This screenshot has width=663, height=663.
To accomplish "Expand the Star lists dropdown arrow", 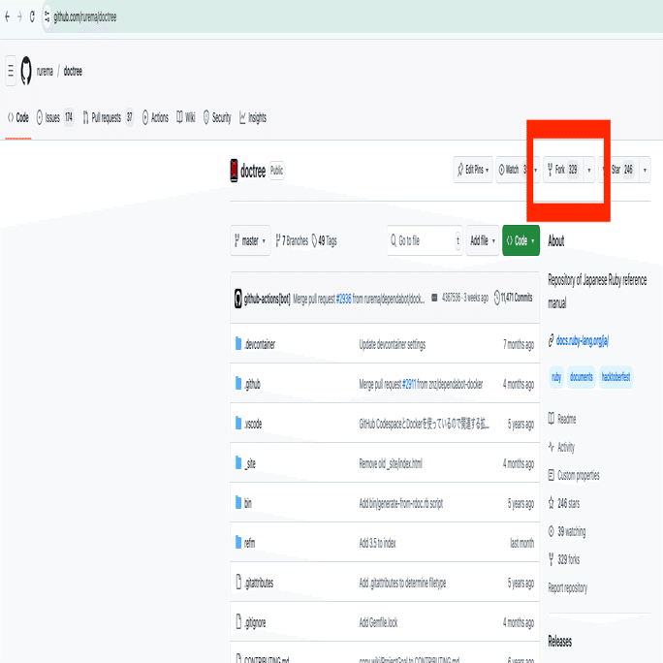I will [645, 170].
